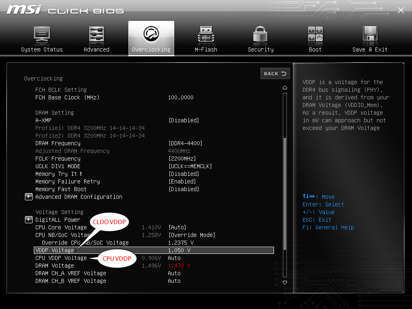Select the Overclocking gauge icon
The width and height of the screenshot is (412, 309).
[x=151, y=34]
